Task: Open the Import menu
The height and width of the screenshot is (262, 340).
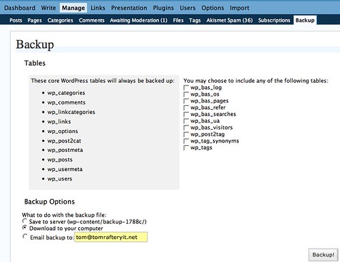Action: 239,8
